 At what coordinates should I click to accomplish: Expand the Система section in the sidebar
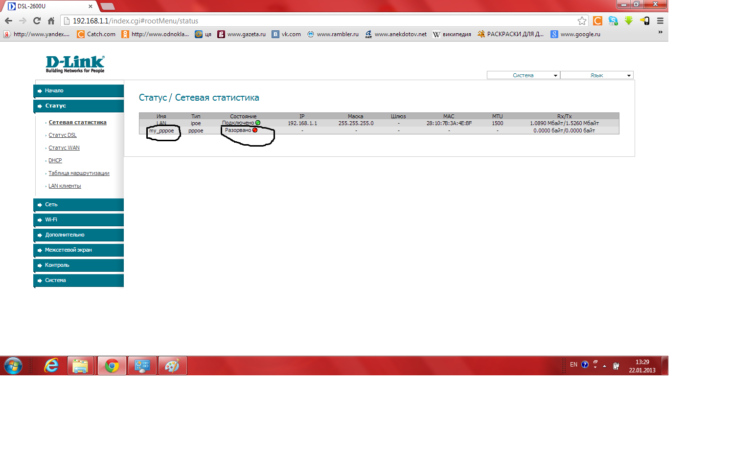pyautogui.click(x=79, y=281)
